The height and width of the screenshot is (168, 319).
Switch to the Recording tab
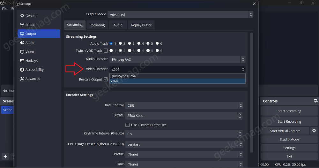tap(97, 25)
